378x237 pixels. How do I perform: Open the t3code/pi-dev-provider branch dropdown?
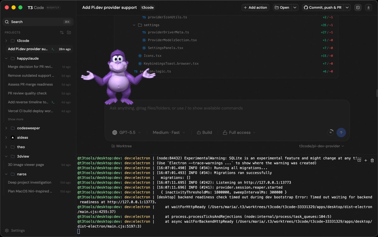tap(322, 146)
